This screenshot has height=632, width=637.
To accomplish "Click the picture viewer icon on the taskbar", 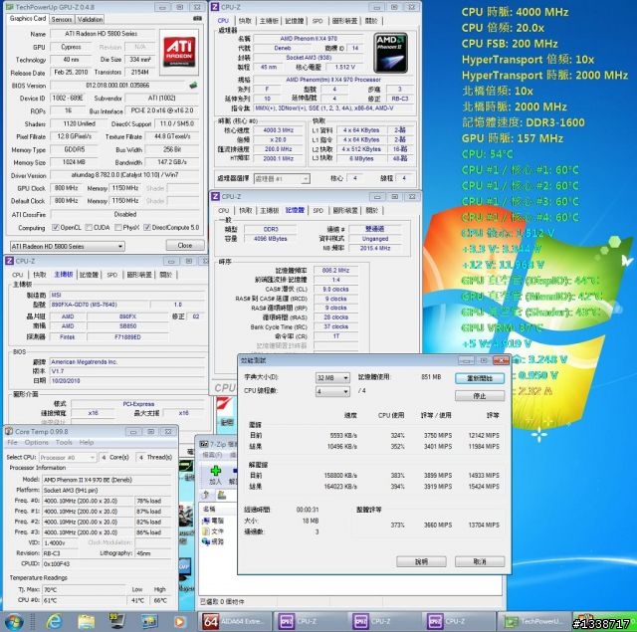I will tap(148, 621).
